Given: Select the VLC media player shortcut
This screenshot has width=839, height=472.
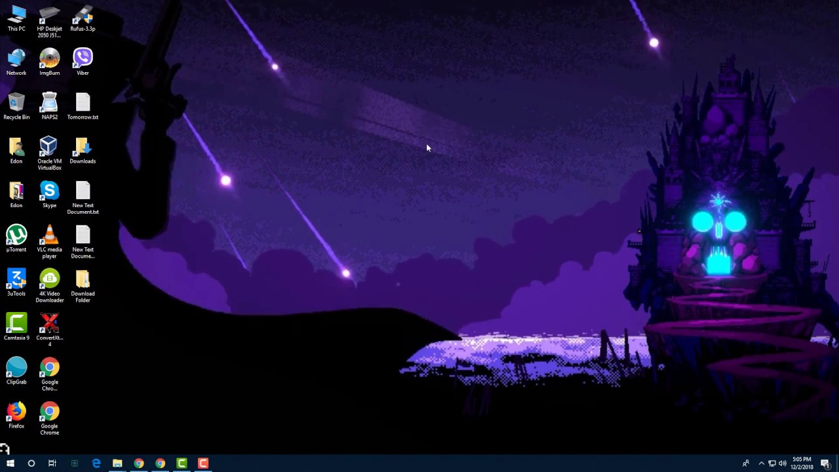Looking at the screenshot, I should click(49, 241).
